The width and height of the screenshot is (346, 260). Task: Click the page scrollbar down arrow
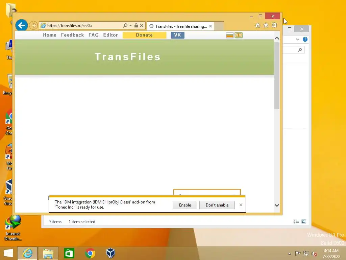pyautogui.click(x=277, y=205)
